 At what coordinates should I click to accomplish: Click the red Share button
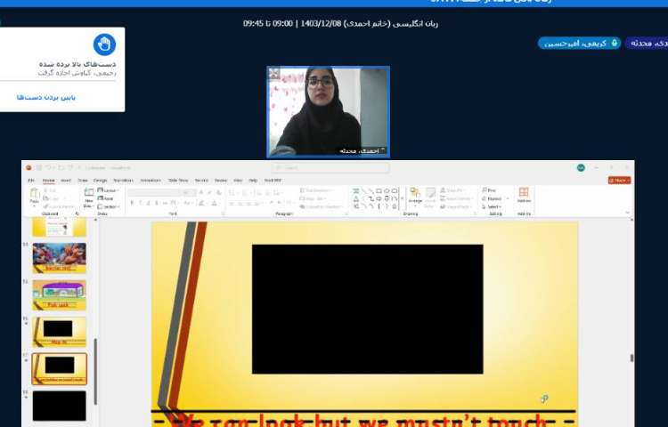tap(619, 181)
